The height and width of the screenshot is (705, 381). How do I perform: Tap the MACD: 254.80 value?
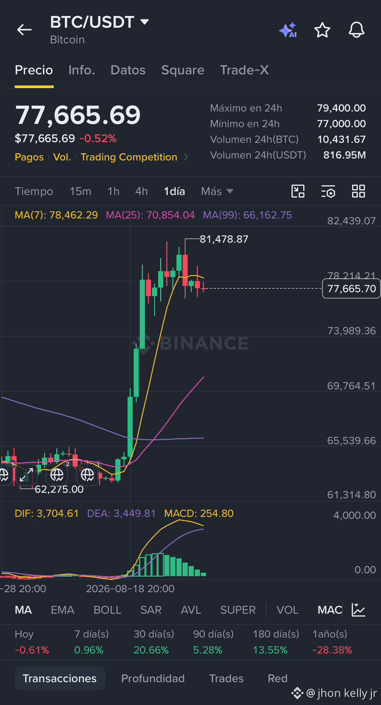[x=199, y=513]
